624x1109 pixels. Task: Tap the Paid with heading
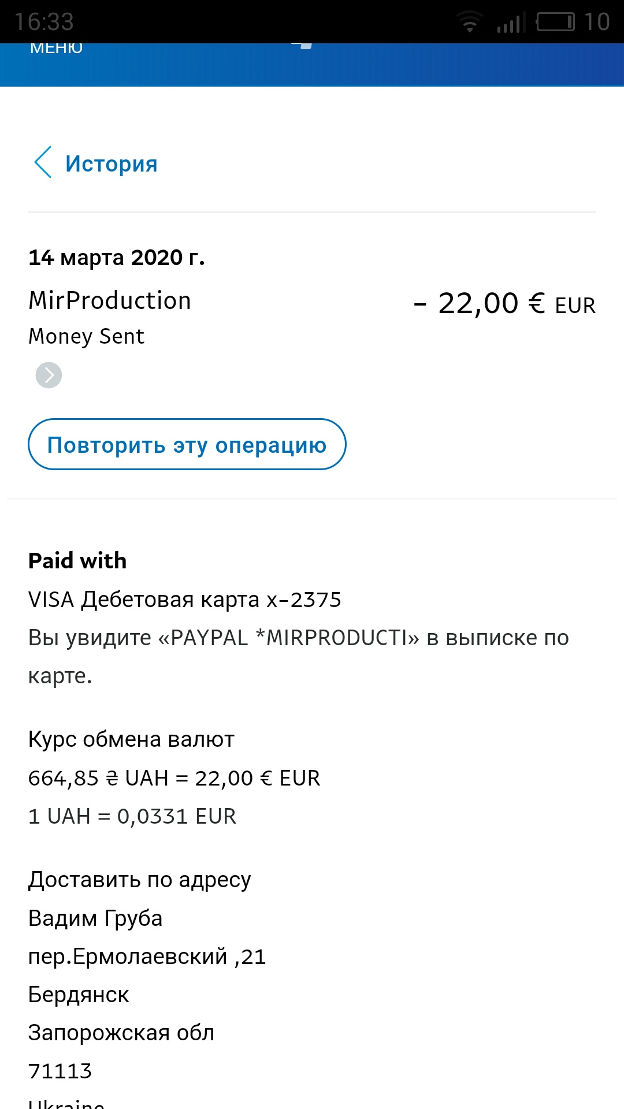pyautogui.click(x=77, y=561)
